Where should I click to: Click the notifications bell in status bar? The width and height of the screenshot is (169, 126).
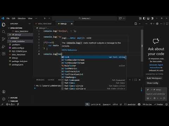[167, 104]
